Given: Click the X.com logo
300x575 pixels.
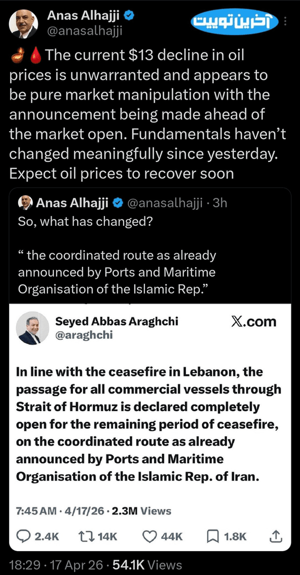Looking at the screenshot, I should [253, 321].
